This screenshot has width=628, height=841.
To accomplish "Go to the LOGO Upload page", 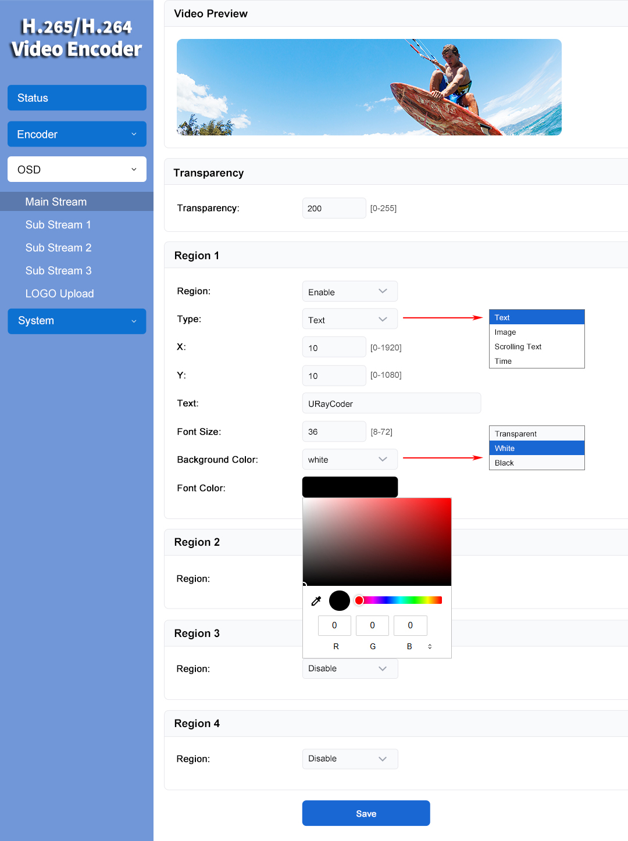I will click(59, 294).
